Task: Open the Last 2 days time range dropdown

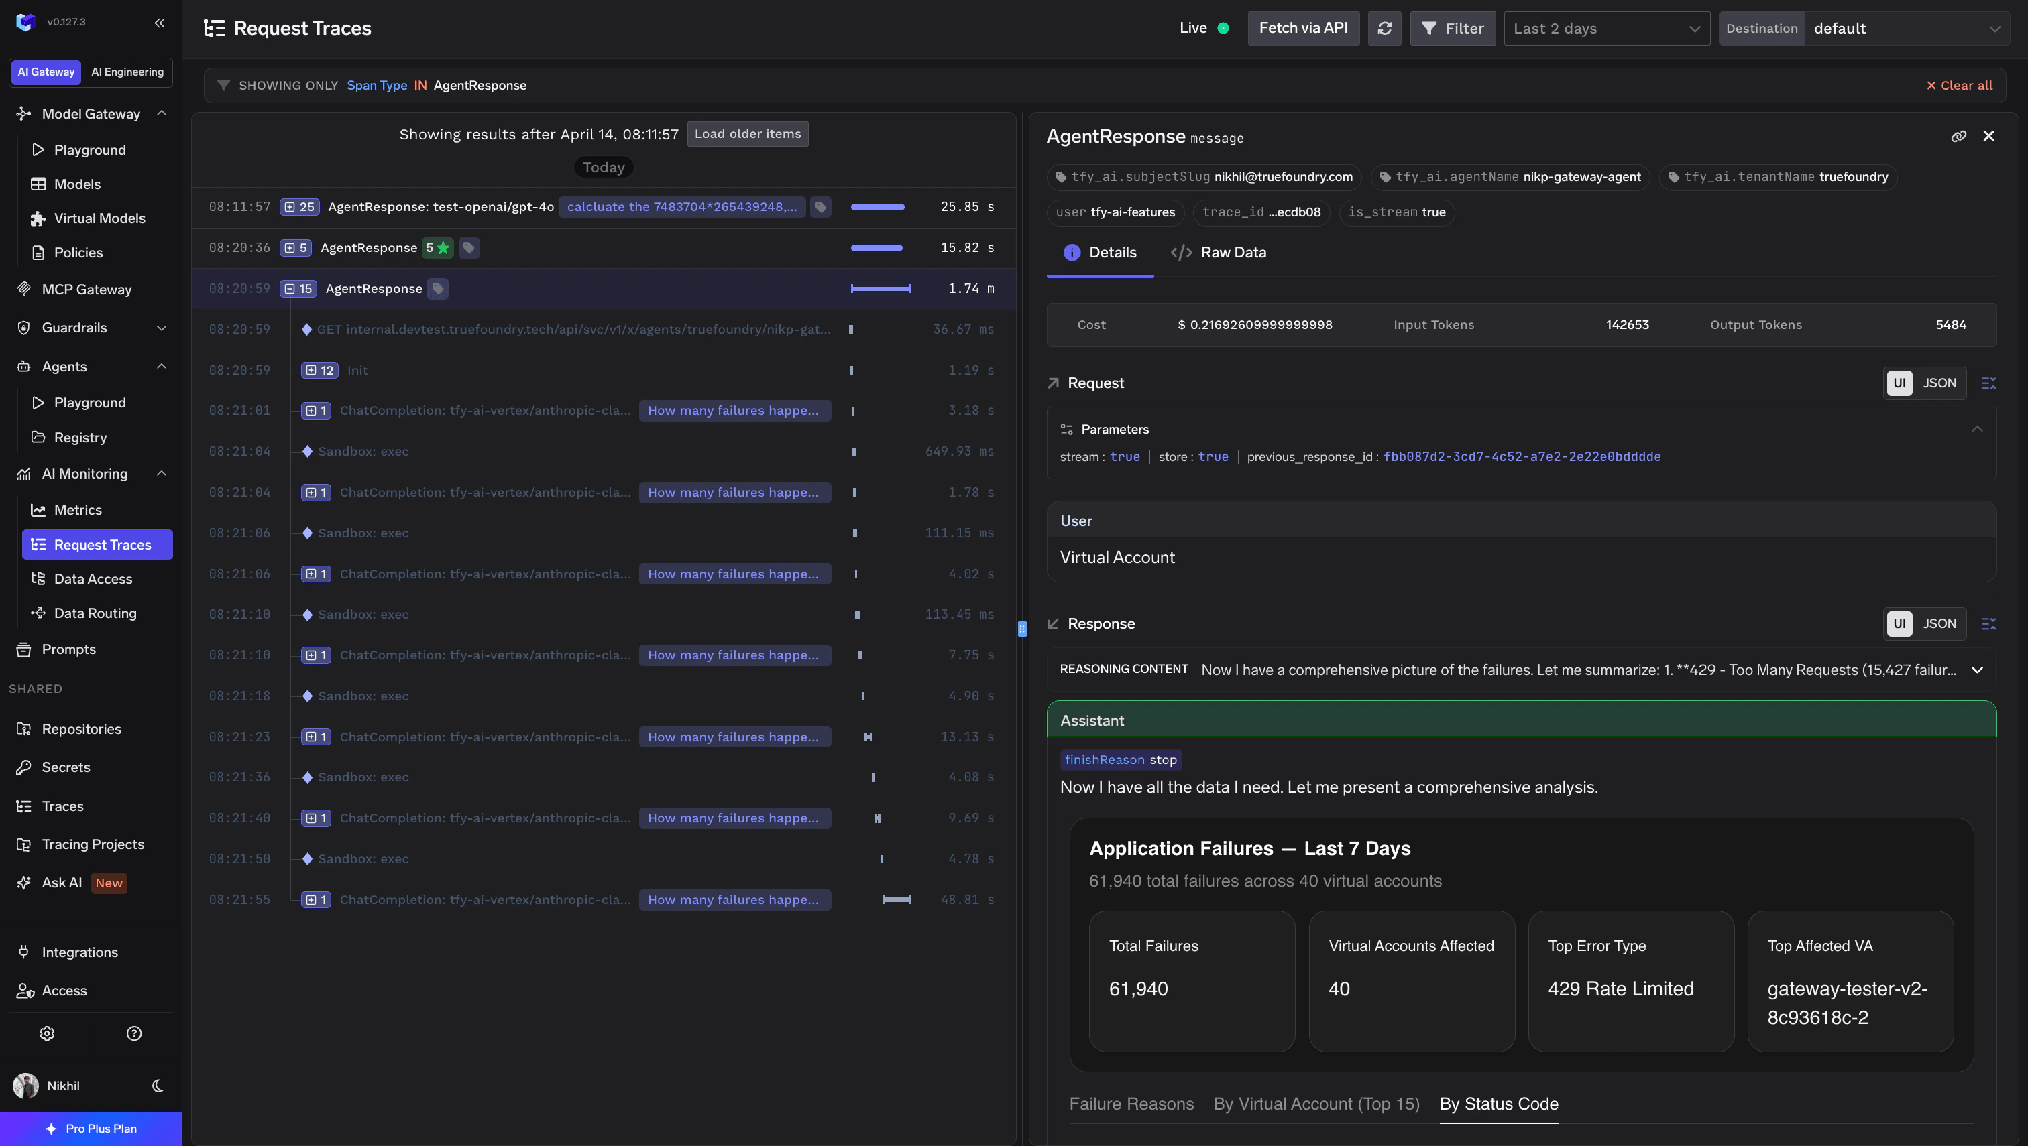Action: (x=1606, y=27)
